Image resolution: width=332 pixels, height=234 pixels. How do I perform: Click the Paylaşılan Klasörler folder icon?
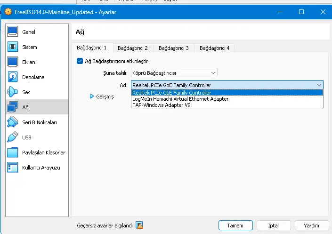(13, 153)
